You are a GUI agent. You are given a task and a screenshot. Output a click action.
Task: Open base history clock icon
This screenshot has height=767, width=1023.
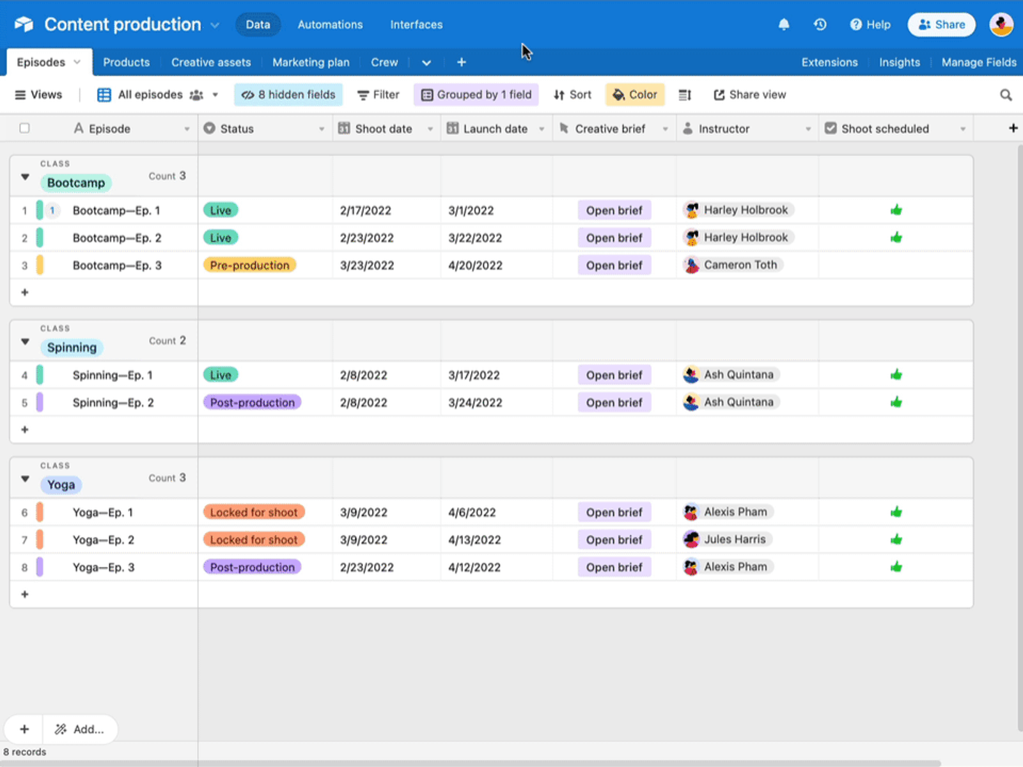(x=820, y=24)
